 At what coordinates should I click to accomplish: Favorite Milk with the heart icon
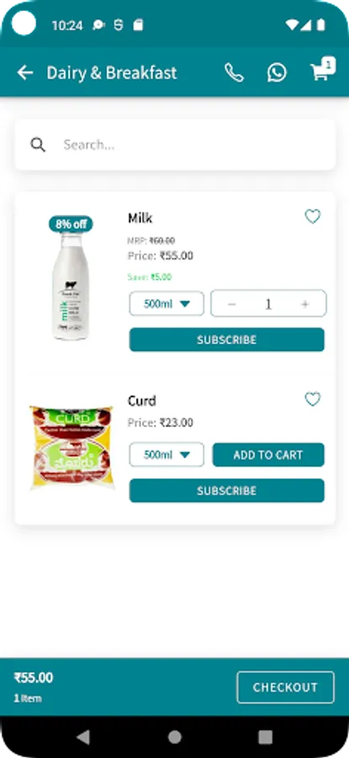coord(313,216)
